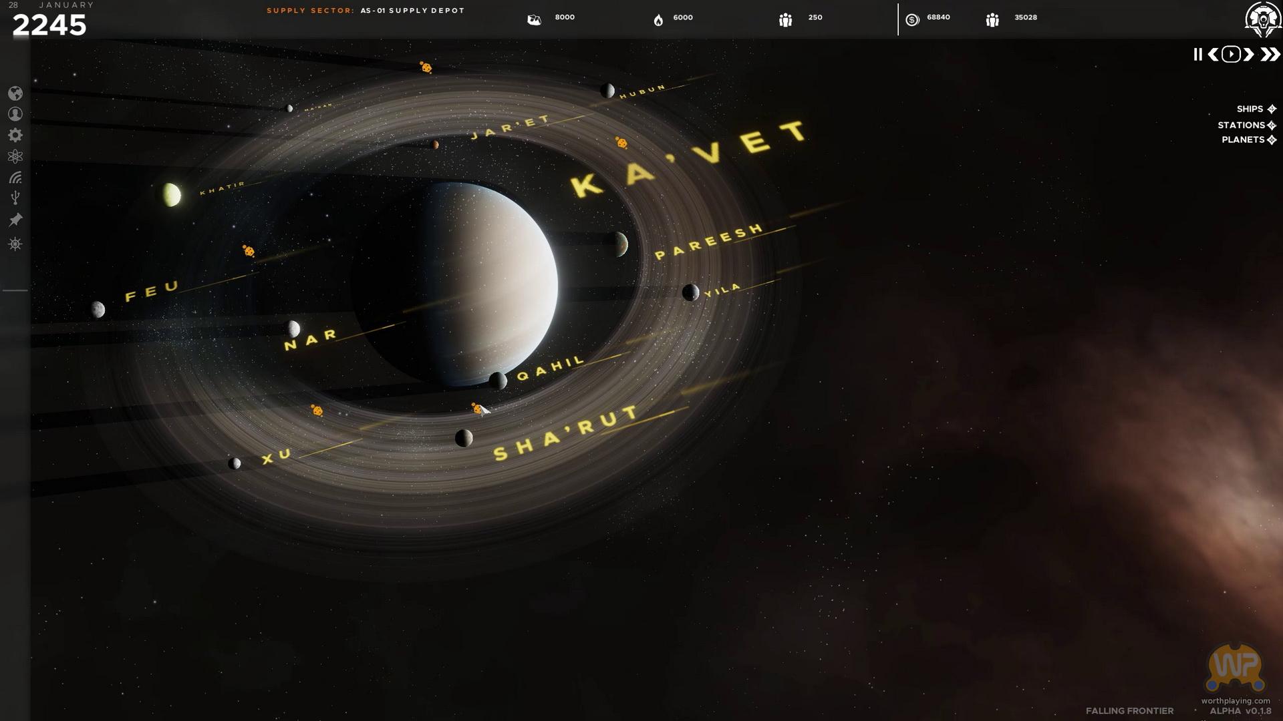Screen dimensions: 1283x721
Task: Decrease game speed with left chevron
Action: [1213, 55]
